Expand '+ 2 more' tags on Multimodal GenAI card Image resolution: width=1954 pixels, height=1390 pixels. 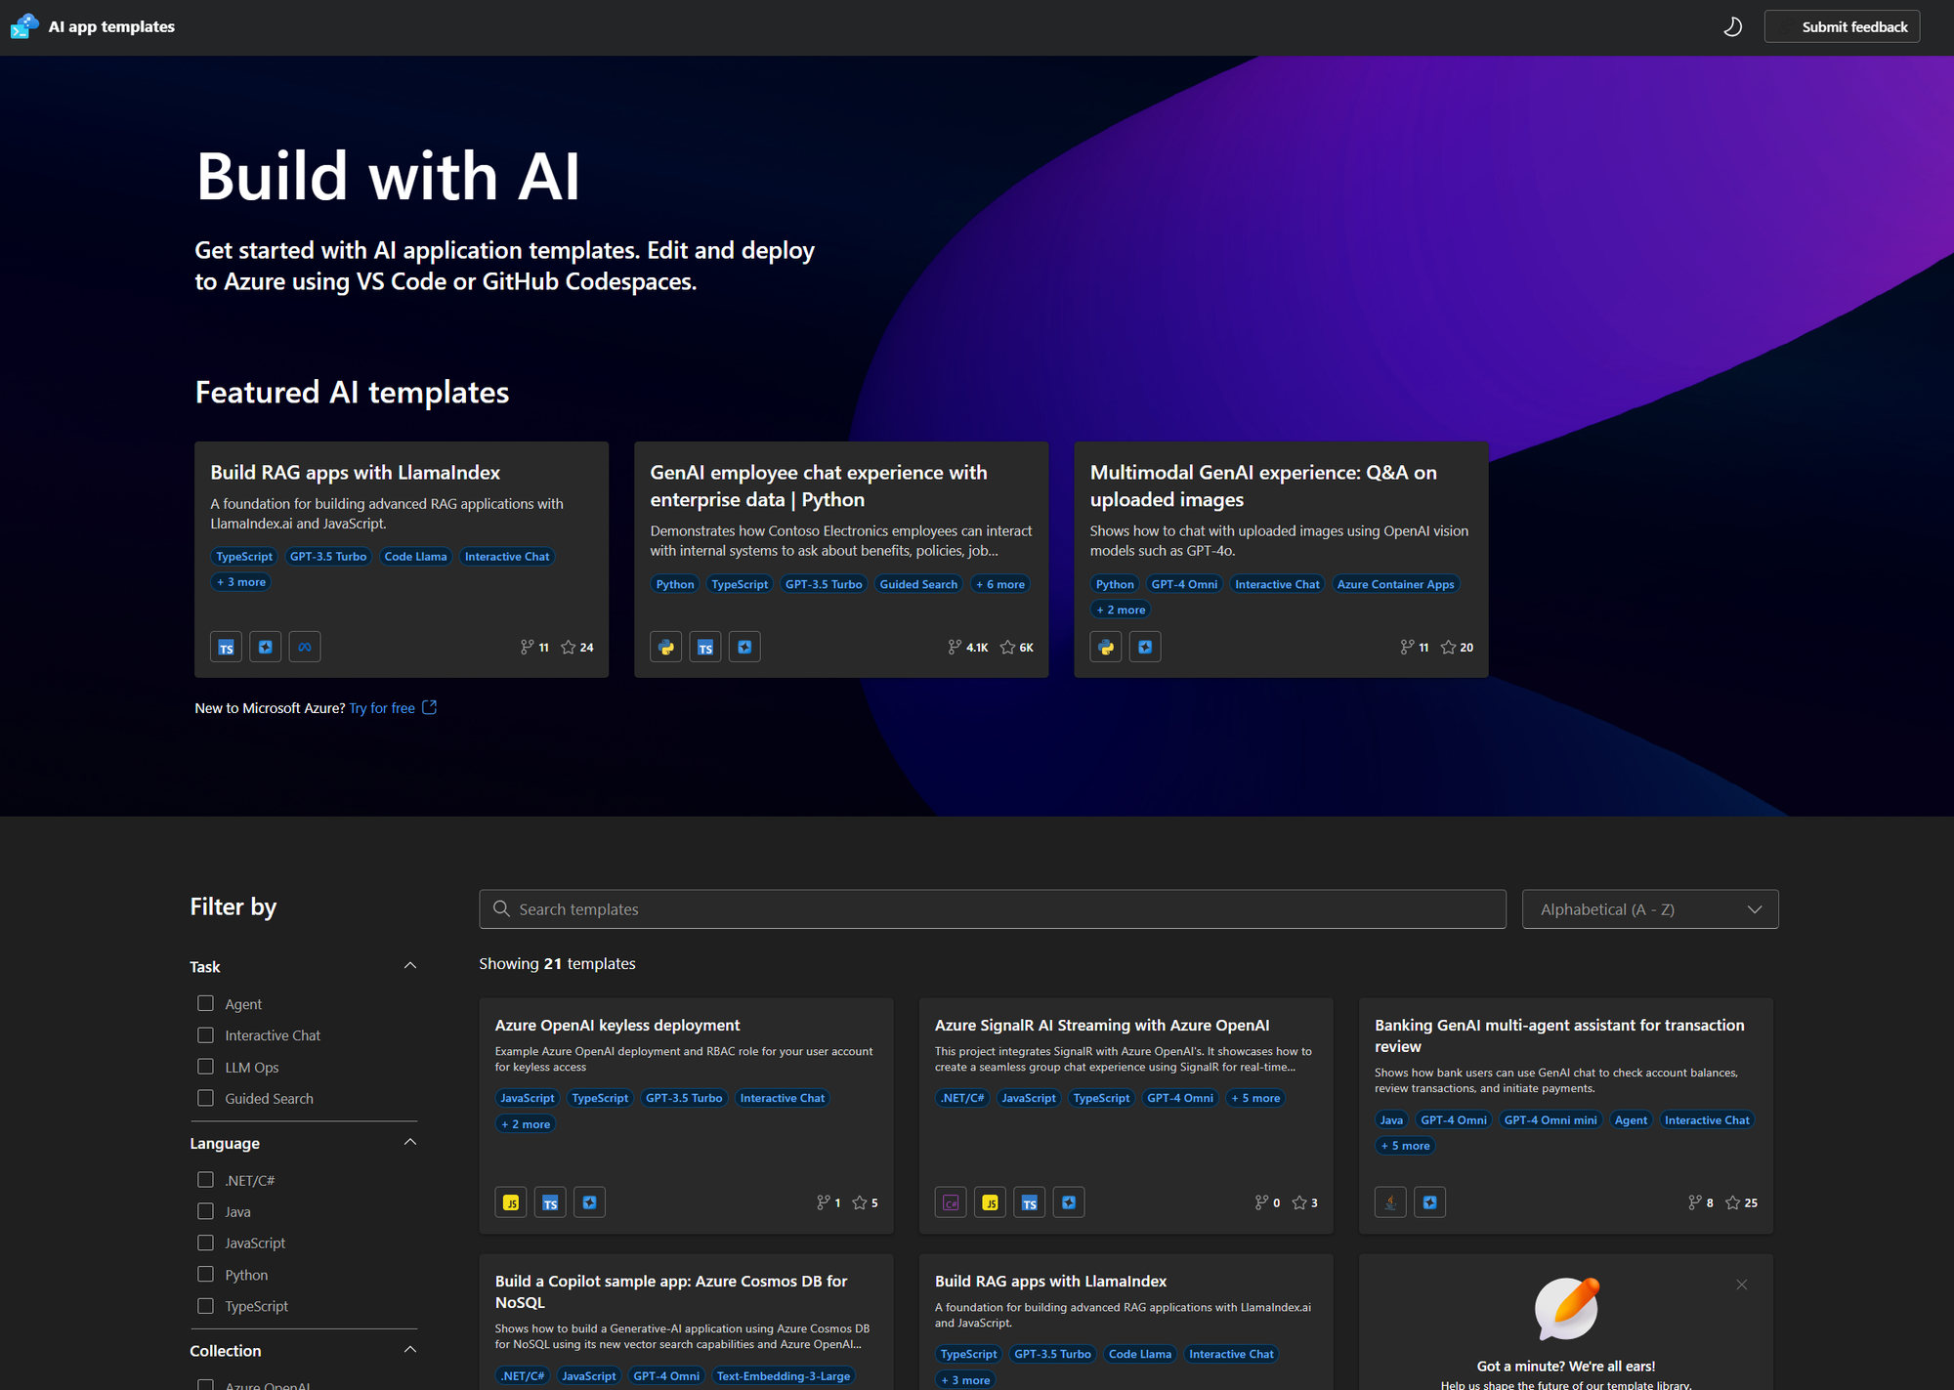click(x=1121, y=610)
